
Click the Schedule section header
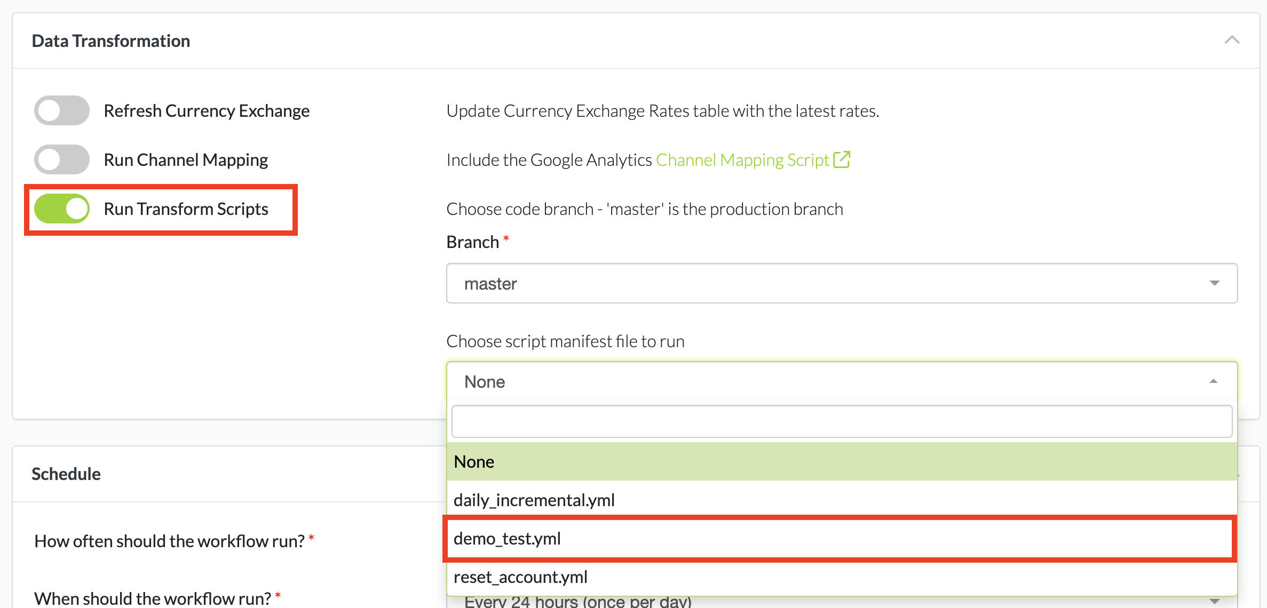(66, 474)
